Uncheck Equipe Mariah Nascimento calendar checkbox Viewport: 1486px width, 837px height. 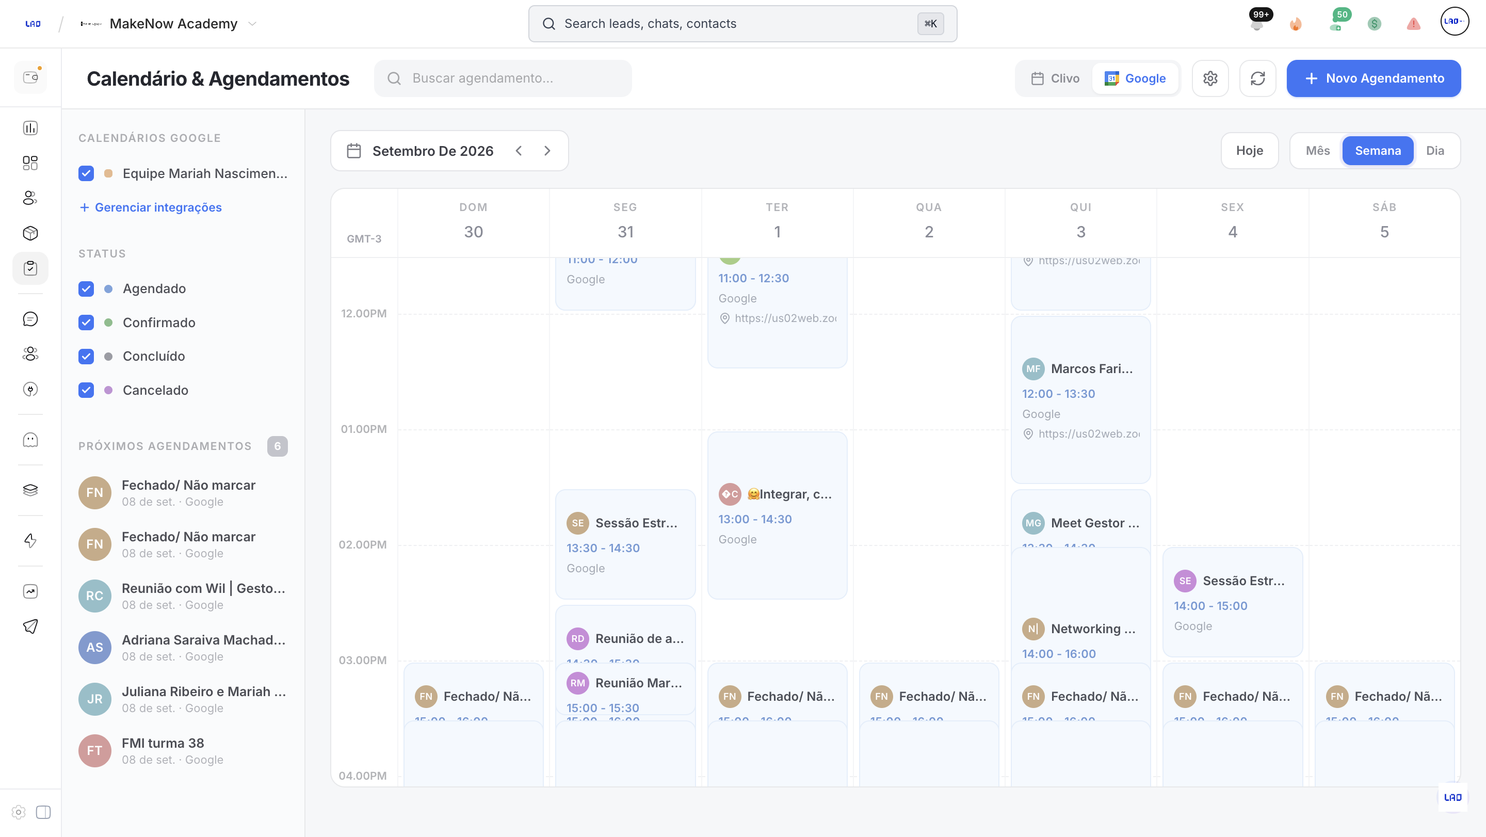click(x=86, y=173)
